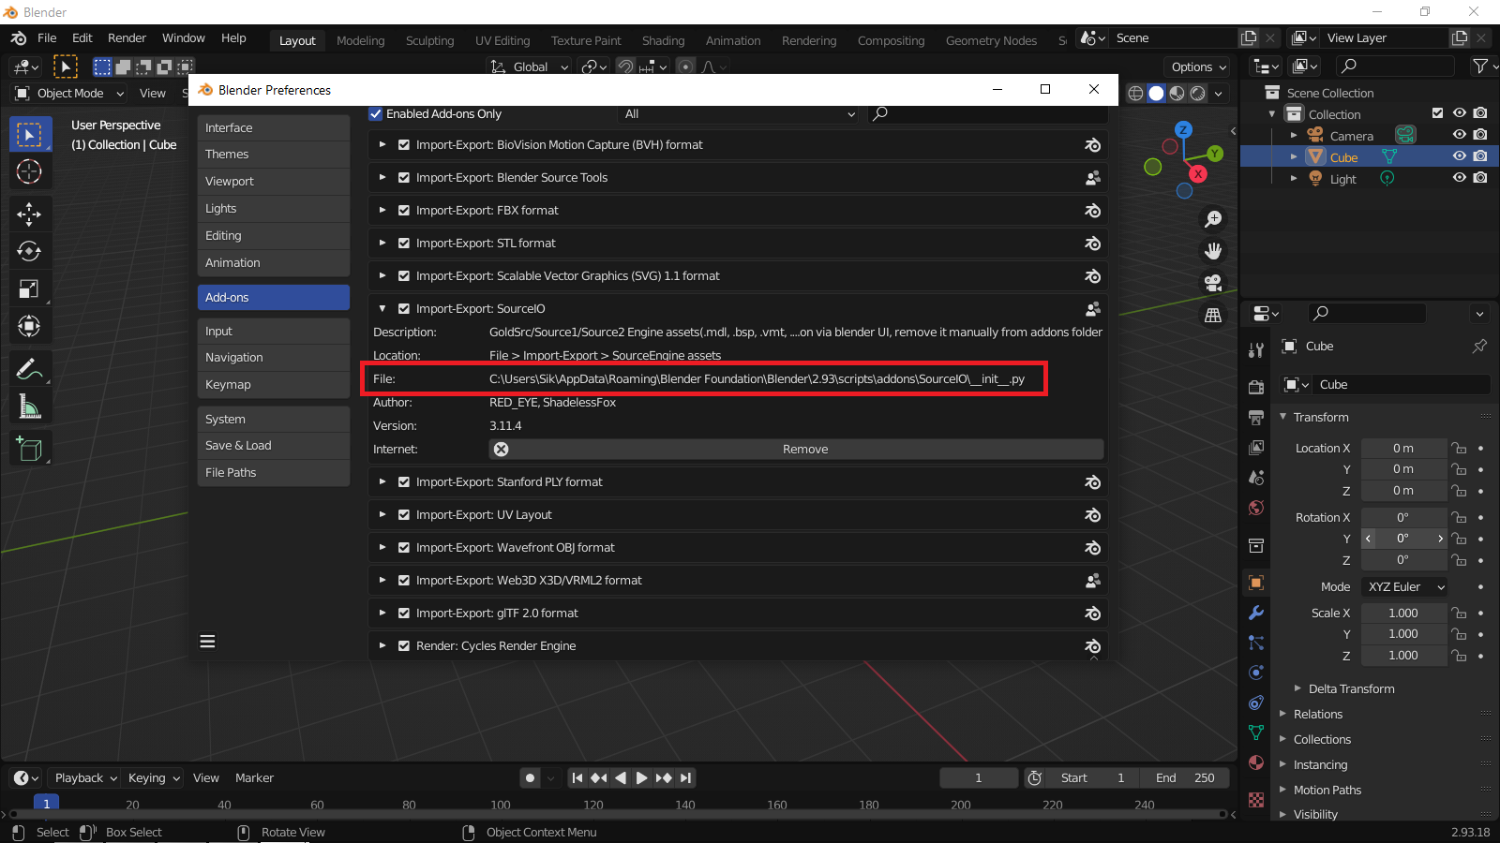Expand the Cycles Render Engine add-on
The height and width of the screenshot is (843, 1500).
click(x=382, y=646)
